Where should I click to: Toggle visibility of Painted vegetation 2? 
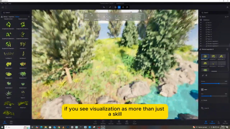click(x=201, y=44)
